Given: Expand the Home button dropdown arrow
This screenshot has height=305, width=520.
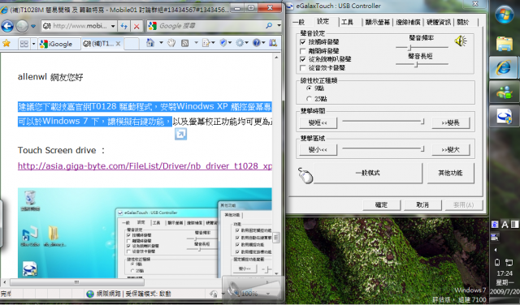Looking at the screenshot, I should pyautogui.click(x=161, y=43).
